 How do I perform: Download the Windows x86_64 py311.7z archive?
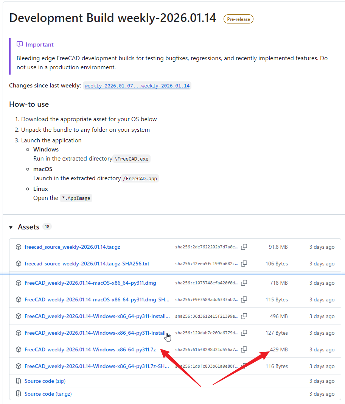click(90, 349)
